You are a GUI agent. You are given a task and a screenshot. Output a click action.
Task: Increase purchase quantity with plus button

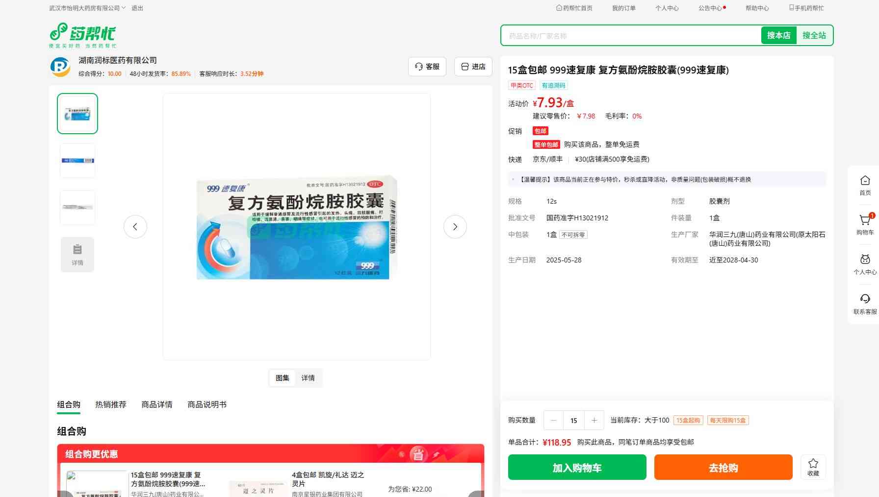pos(594,420)
